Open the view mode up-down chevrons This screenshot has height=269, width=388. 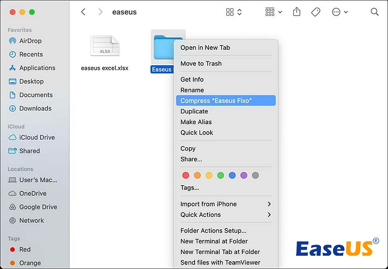(239, 12)
